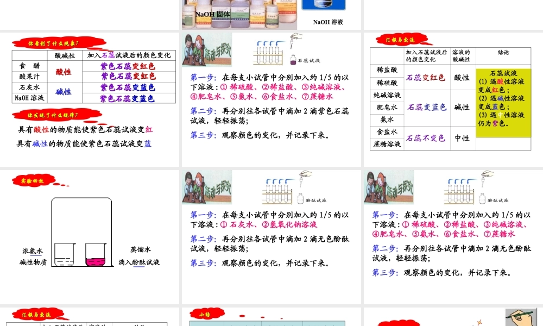Select the slide titled 你看到了什么现象?
Image resolution: width=543 pixels, height=326 pixels.
[x=90, y=99]
